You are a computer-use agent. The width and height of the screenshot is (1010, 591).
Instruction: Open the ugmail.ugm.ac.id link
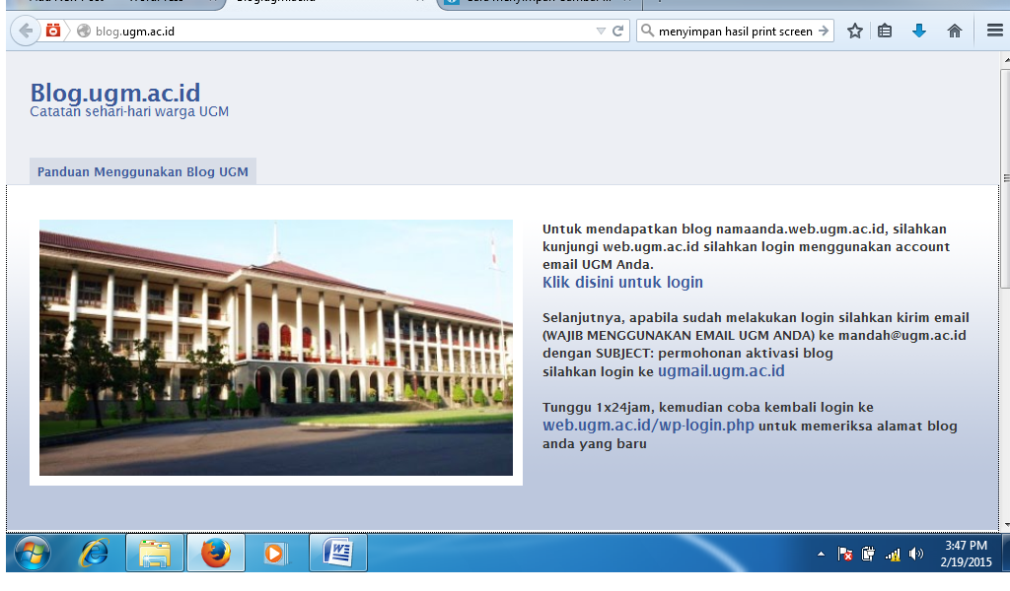[x=721, y=371]
